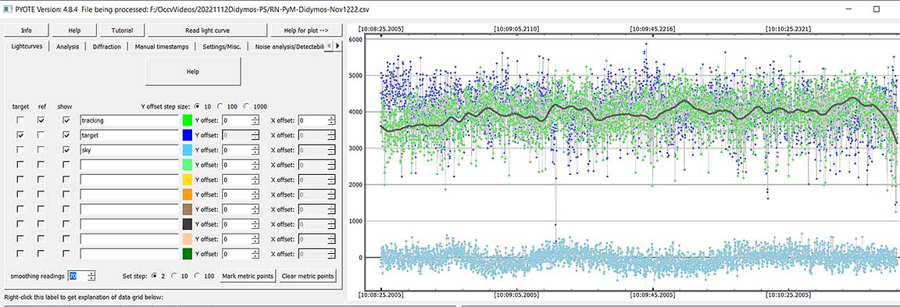Viewport: 900px width, 307px height.
Task: Click the tracking name field
Action: (x=129, y=120)
